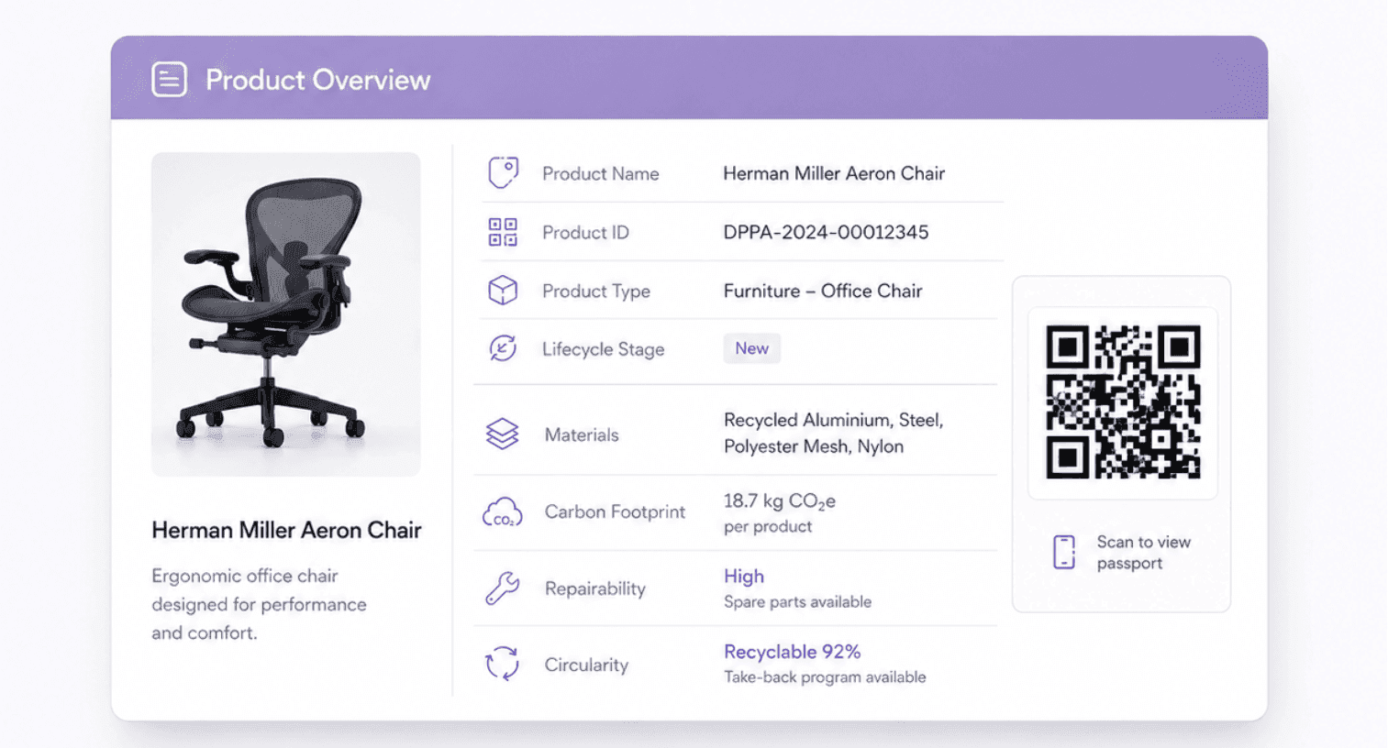
Task: Click the New lifecycle stage badge
Action: [x=751, y=348]
